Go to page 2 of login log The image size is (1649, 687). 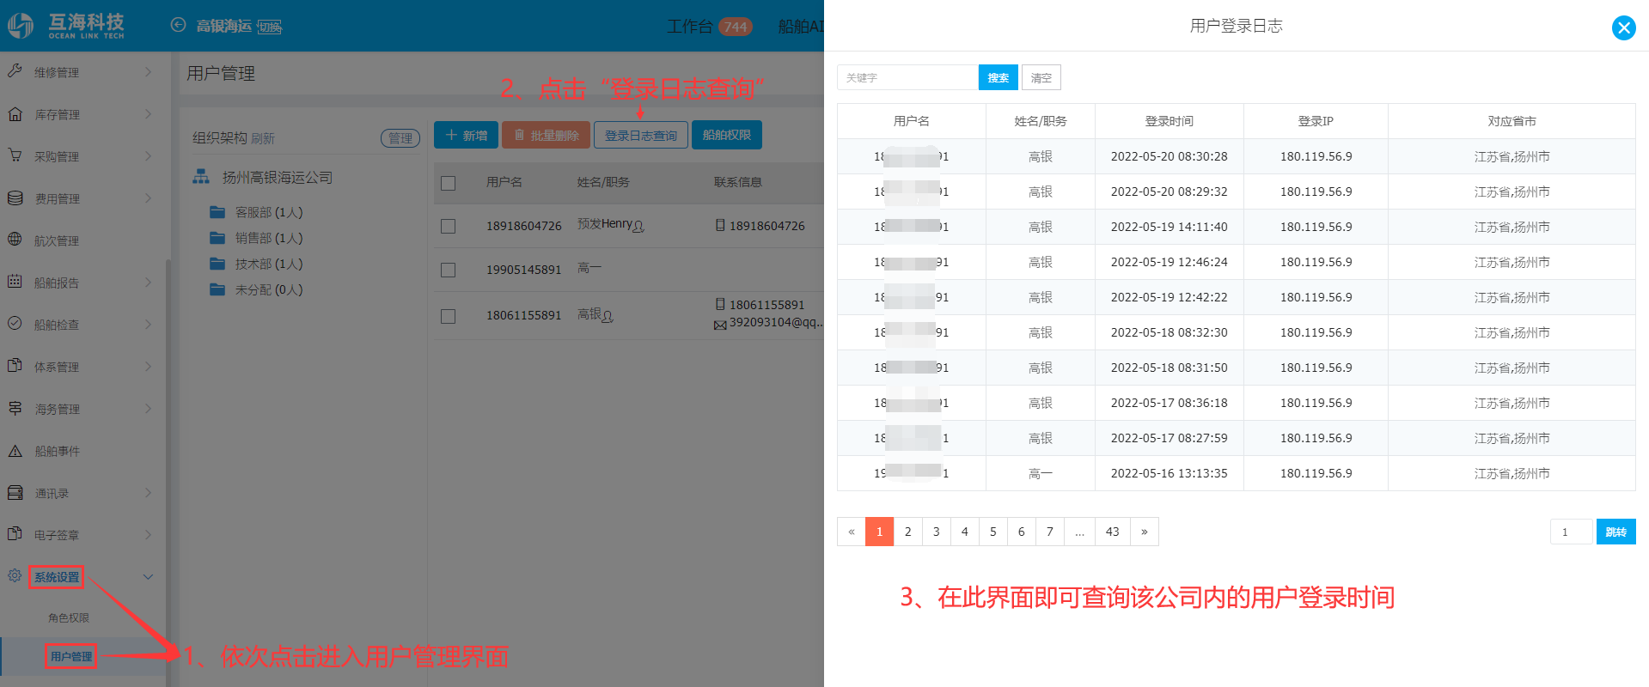pyautogui.click(x=907, y=532)
